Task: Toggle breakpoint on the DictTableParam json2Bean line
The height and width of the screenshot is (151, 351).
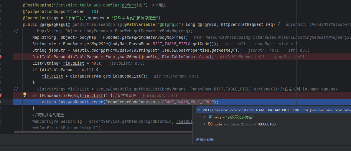Action: point(1,57)
